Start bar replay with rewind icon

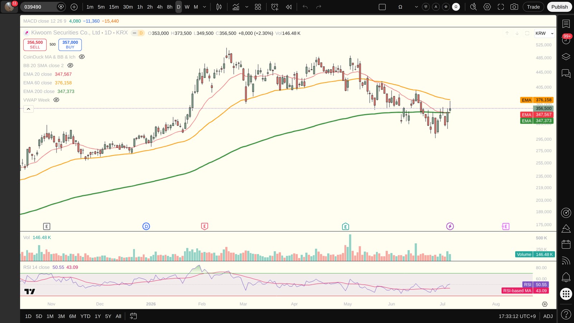pyautogui.click(x=289, y=7)
